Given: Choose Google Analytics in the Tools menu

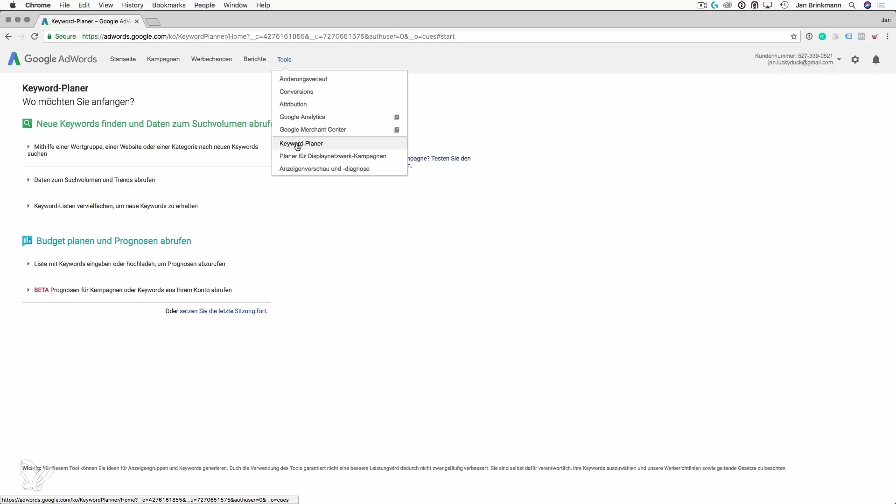Looking at the screenshot, I should point(340,117).
